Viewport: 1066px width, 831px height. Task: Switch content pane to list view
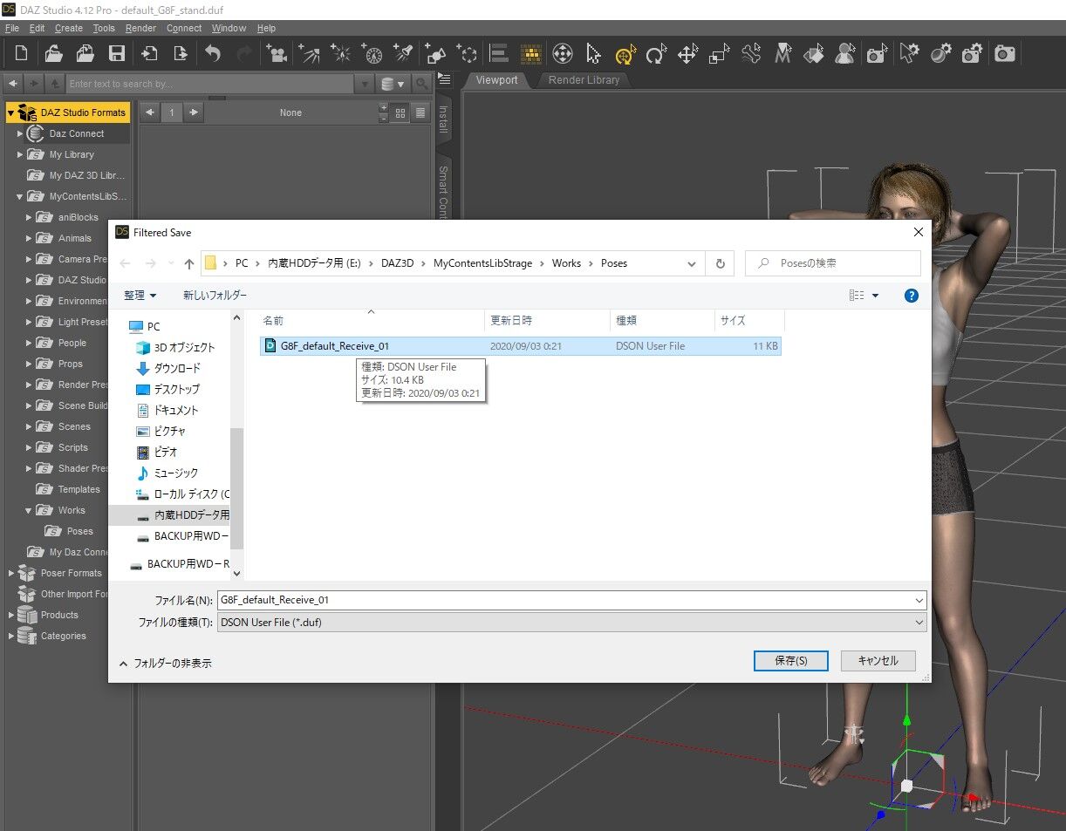(x=420, y=112)
